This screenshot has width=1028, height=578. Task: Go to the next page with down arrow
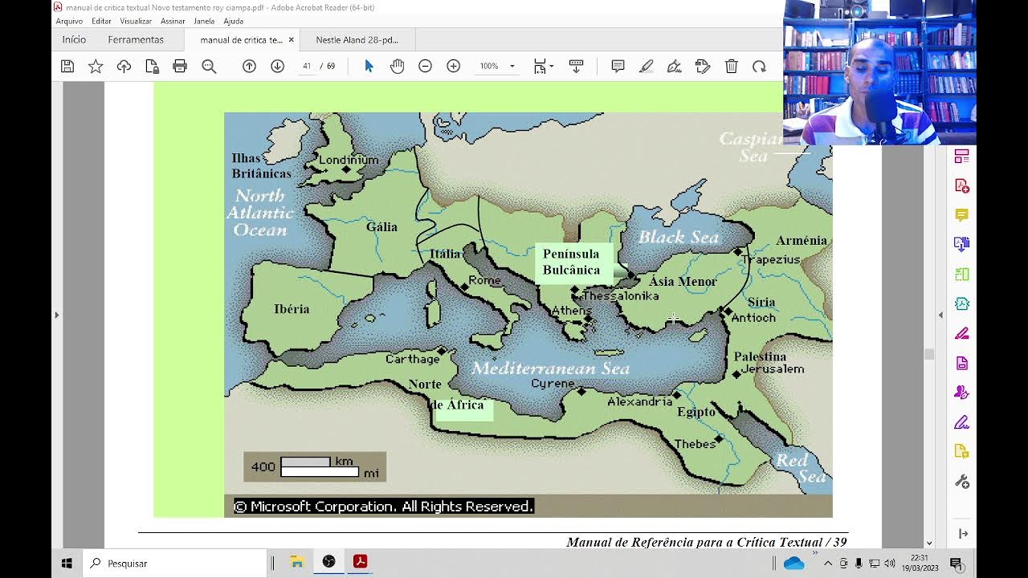click(x=277, y=66)
